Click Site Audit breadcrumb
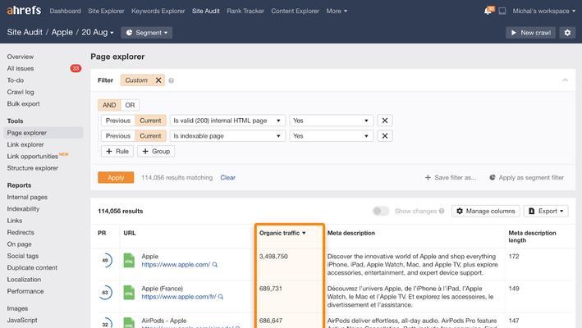The width and height of the screenshot is (582, 328). [x=25, y=32]
